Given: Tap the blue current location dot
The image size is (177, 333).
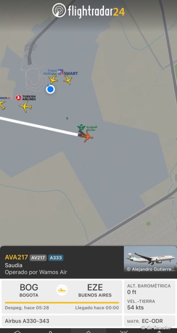Looking at the screenshot, I should (x=50, y=89).
